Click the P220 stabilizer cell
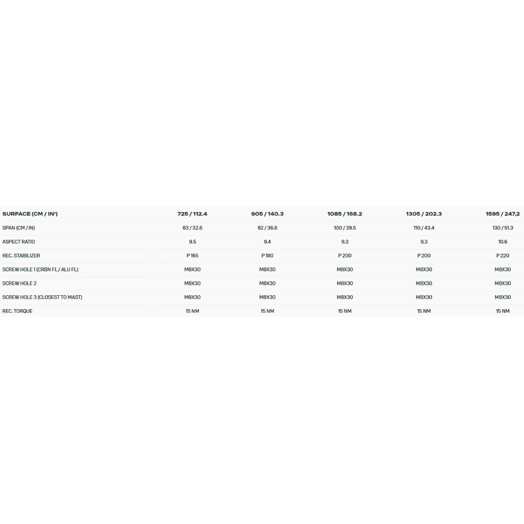The height and width of the screenshot is (524, 524). click(503, 255)
